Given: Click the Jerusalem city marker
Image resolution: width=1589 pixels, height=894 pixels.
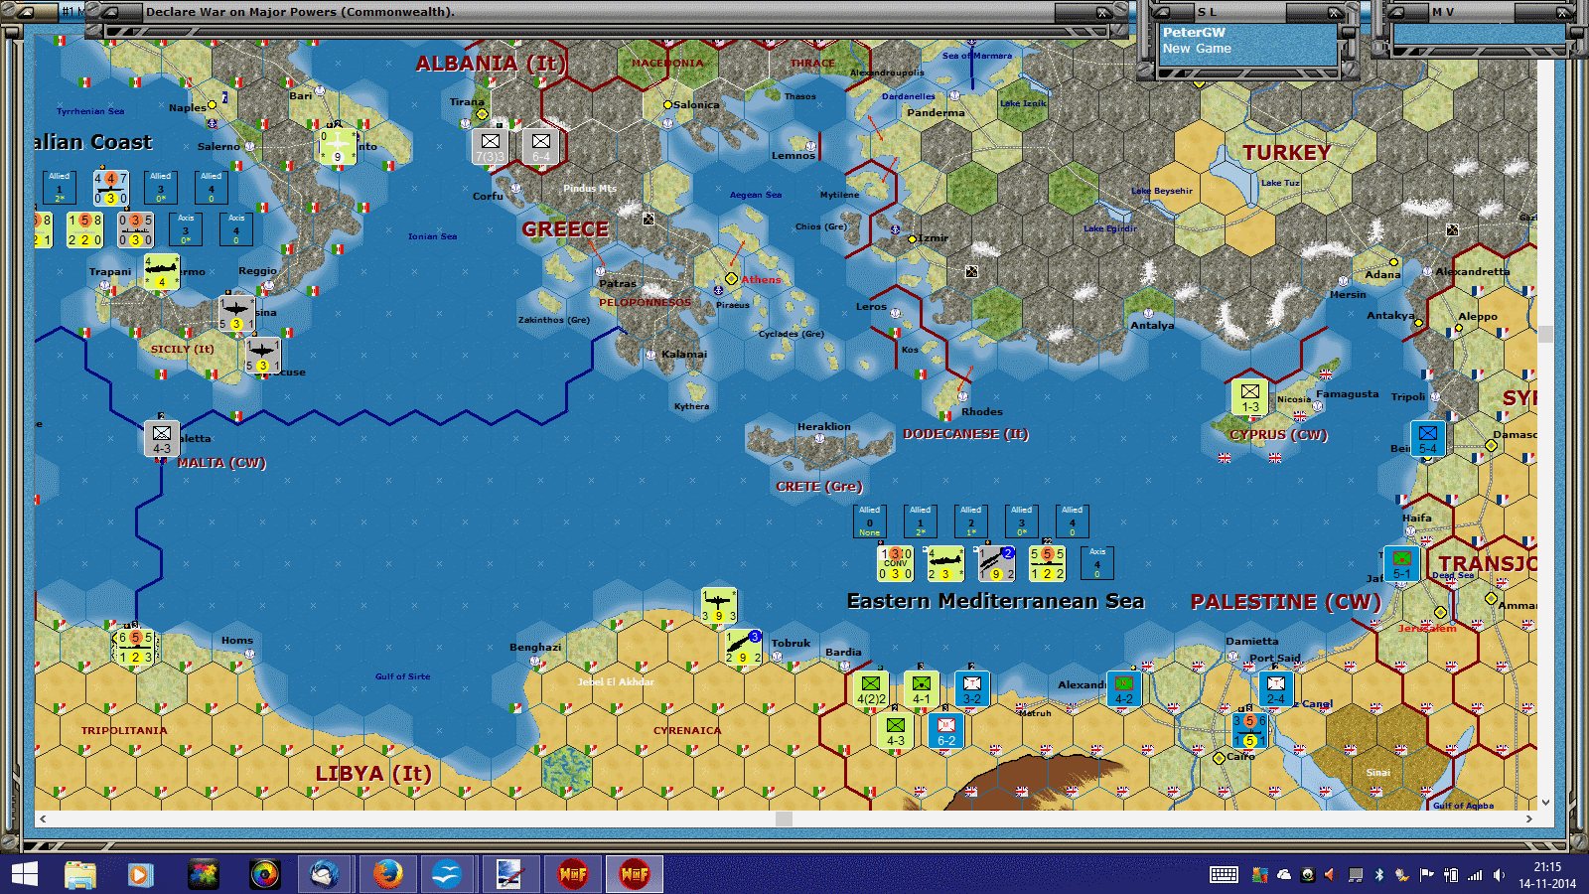Looking at the screenshot, I should point(1440,612).
